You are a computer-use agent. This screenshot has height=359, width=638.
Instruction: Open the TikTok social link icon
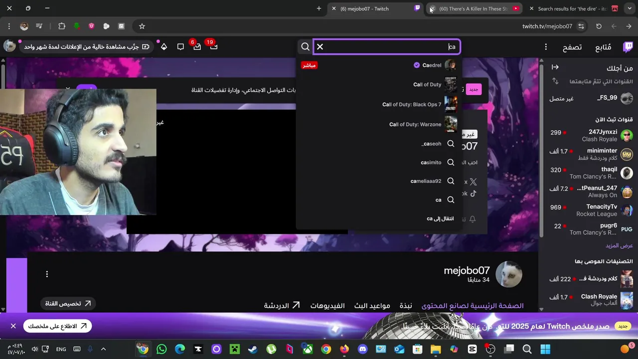coord(473,193)
